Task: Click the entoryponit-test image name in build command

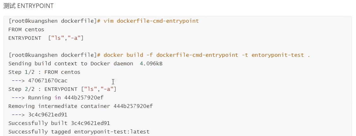Action: coord(278,55)
